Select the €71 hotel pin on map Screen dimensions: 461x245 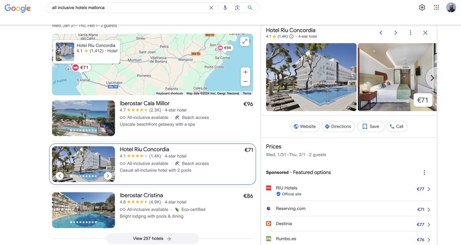click(81, 68)
